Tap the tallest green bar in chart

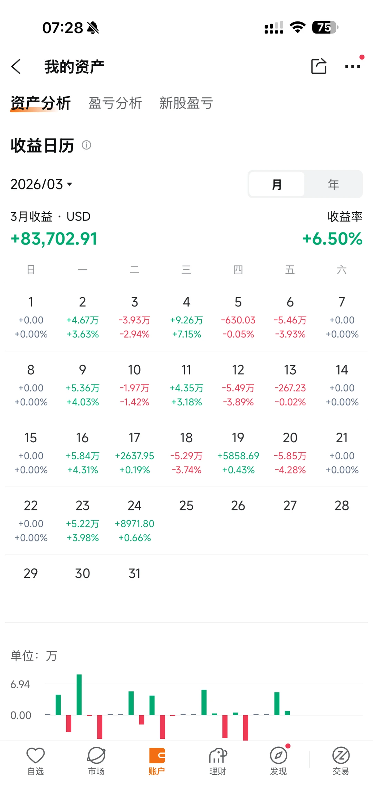tap(79, 695)
